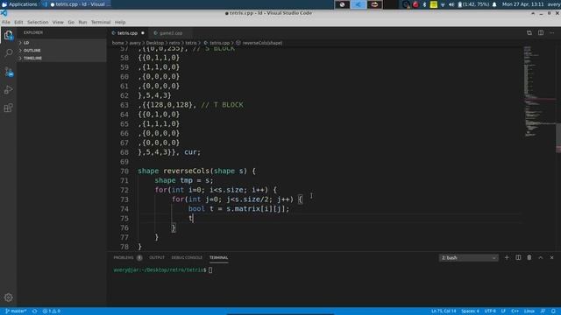The height and width of the screenshot is (315, 561).
Task: Click the 'Desktop' breadcrumb segment
Action: coord(154,43)
